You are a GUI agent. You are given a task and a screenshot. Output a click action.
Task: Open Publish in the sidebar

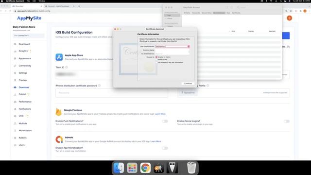pos(22,94)
